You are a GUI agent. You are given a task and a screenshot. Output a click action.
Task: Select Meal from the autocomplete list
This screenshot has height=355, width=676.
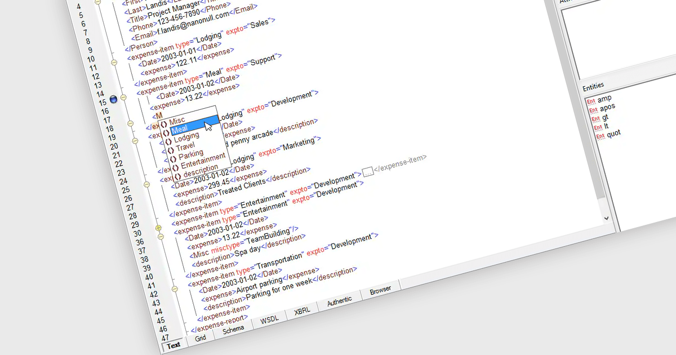pos(180,130)
